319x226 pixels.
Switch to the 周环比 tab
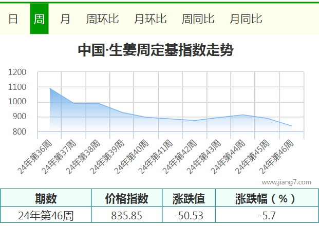tap(102, 19)
